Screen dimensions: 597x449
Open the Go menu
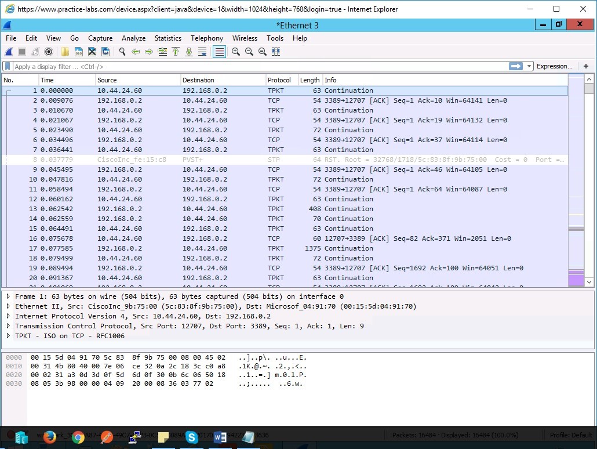pos(74,38)
